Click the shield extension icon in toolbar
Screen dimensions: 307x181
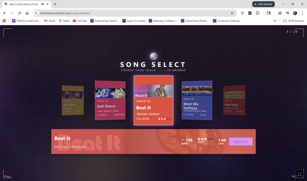tap(242, 13)
